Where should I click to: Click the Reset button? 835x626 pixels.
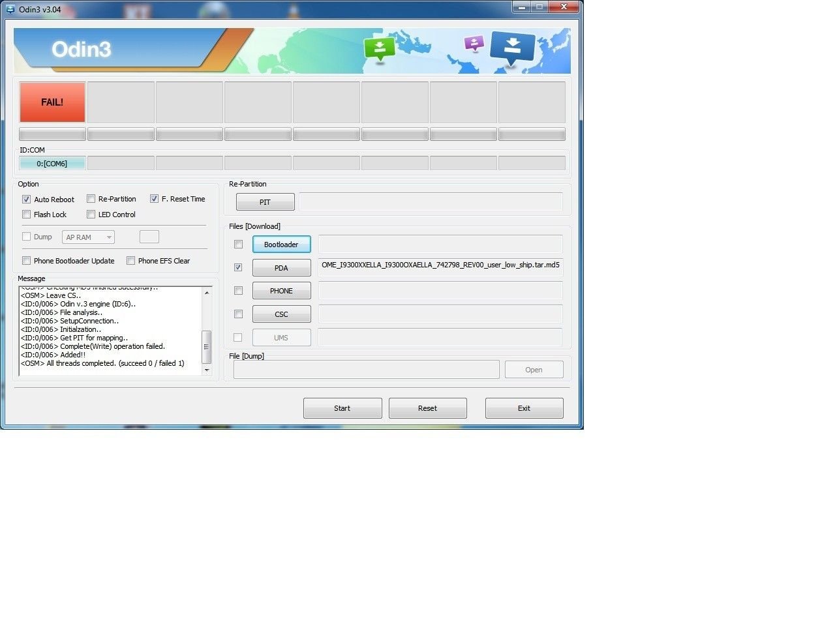[427, 408]
